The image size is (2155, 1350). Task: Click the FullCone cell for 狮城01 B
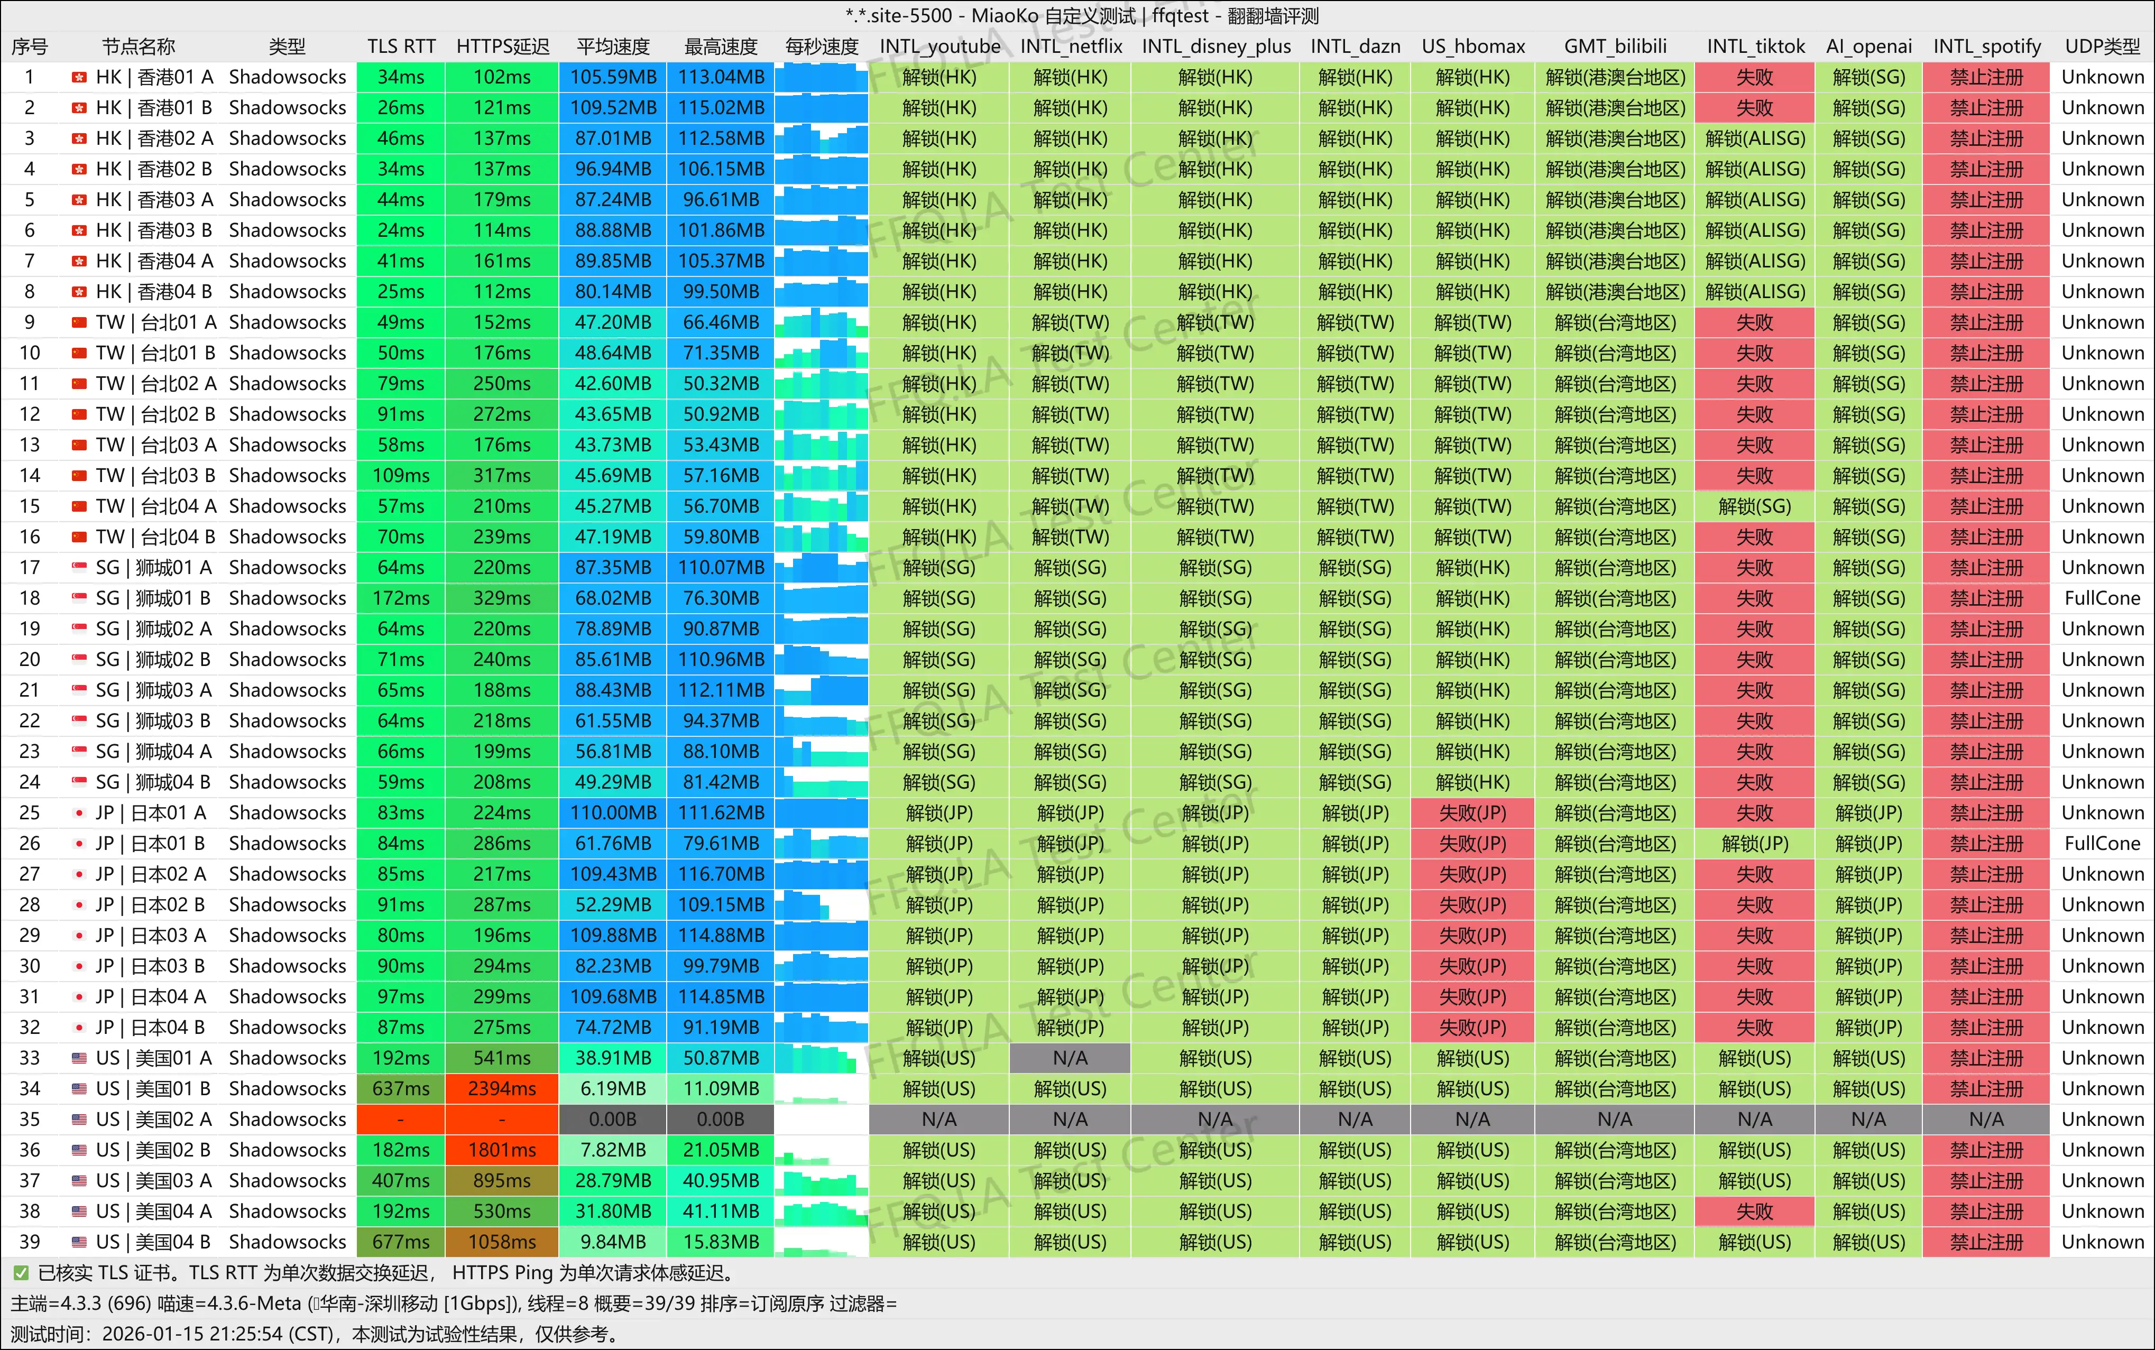point(2102,598)
